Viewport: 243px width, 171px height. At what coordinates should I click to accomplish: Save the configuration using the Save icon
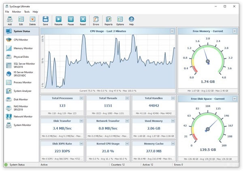point(45,19)
